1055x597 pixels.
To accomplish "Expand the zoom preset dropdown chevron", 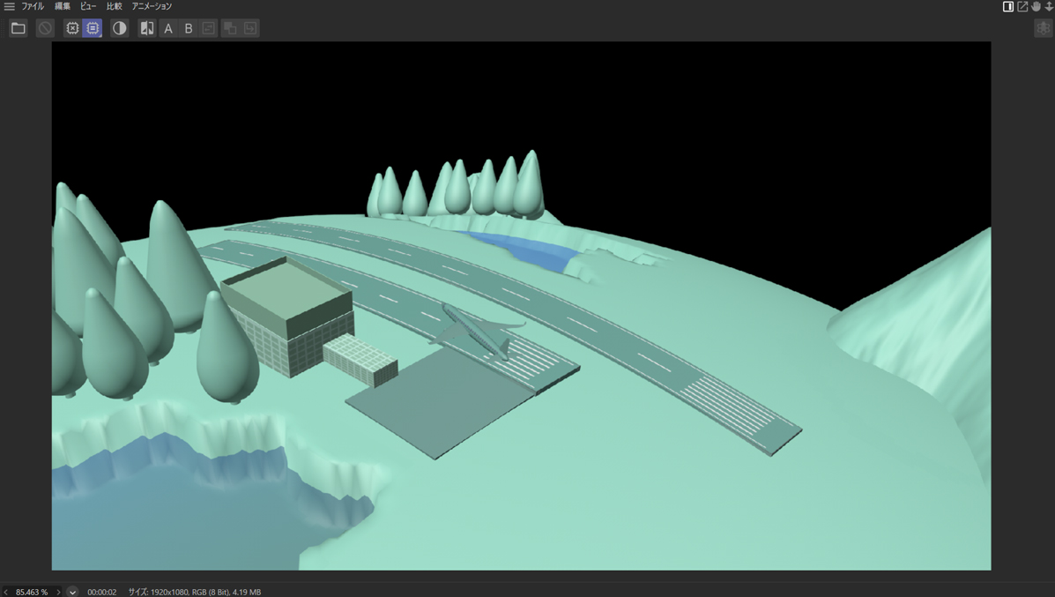I will 72,592.
